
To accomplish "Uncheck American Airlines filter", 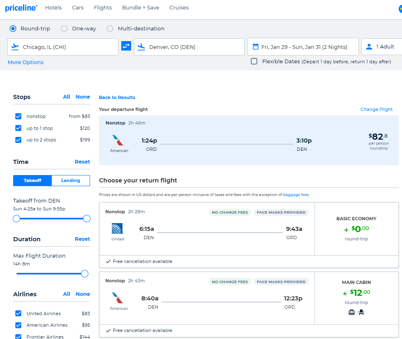I will point(18,325).
